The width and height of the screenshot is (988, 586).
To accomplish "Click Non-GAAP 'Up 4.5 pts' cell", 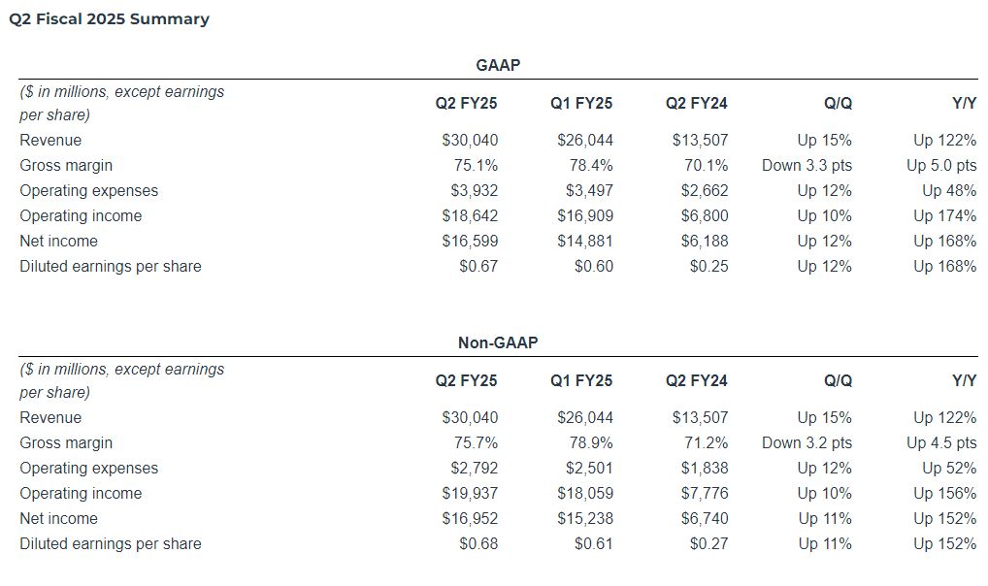I will click(941, 442).
